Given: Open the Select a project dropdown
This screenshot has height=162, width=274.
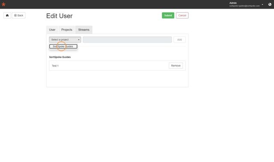Looking at the screenshot, I should pyautogui.click(x=65, y=40).
